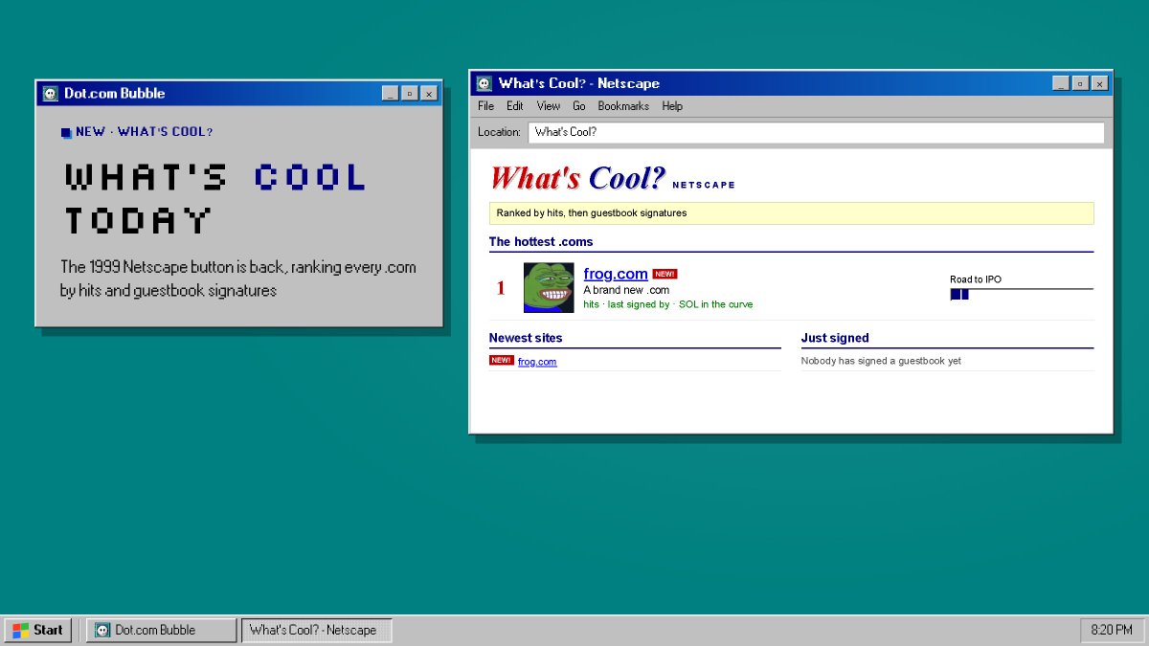Click "The hottest .coms" section heading
The width and height of the screenshot is (1149, 646).
point(541,242)
